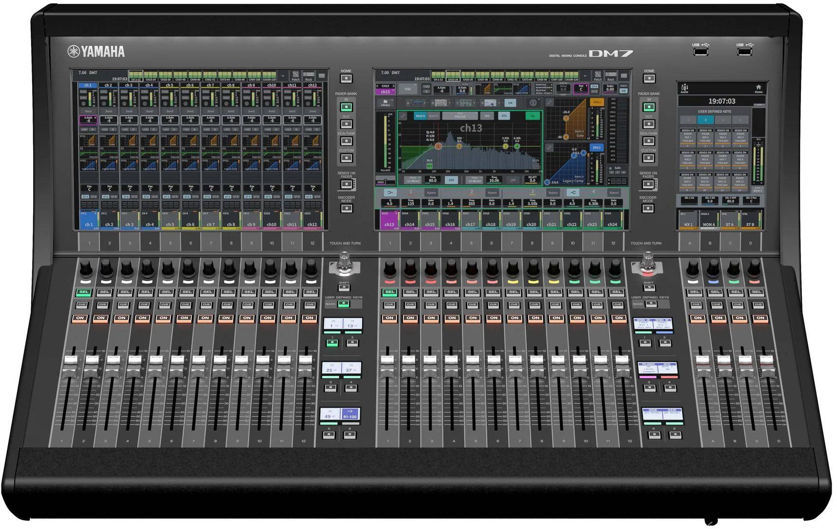Hit the HOME key beside the center touchscreen
Screen dimensions: 837x529
649,78
